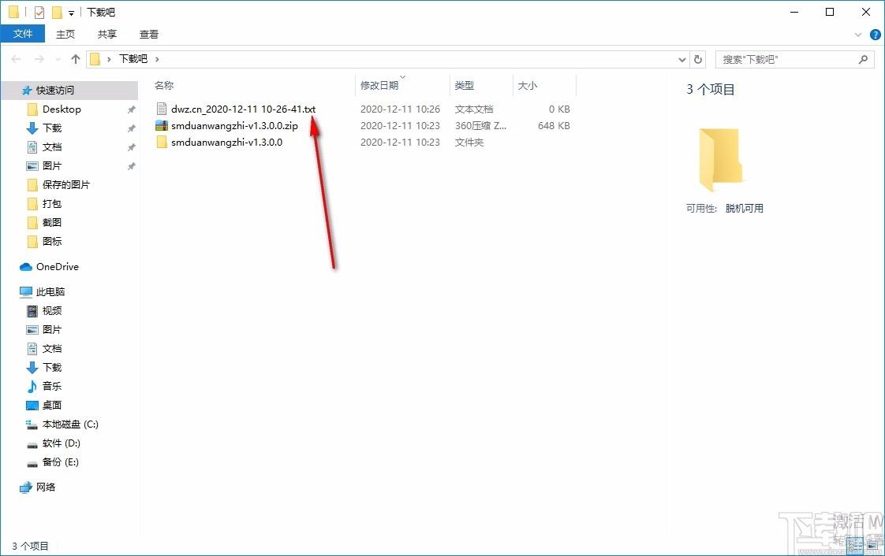Click the 网络 network icon
Screen dimensions: 885x556
(26, 487)
